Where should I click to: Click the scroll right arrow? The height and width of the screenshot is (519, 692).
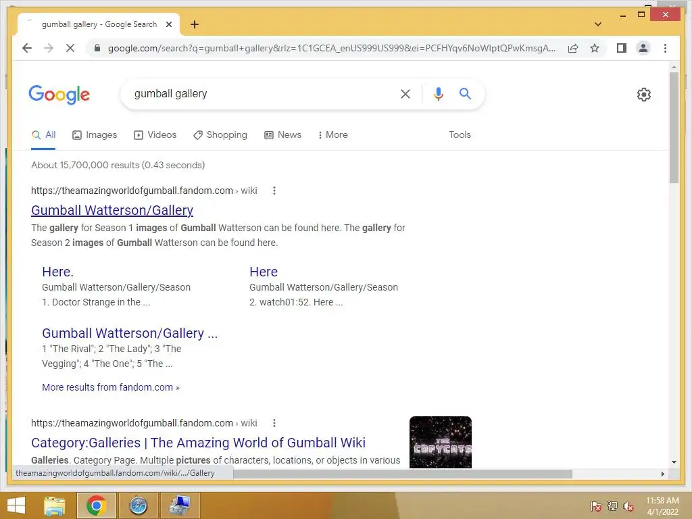pyautogui.click(x=662, y=474)
